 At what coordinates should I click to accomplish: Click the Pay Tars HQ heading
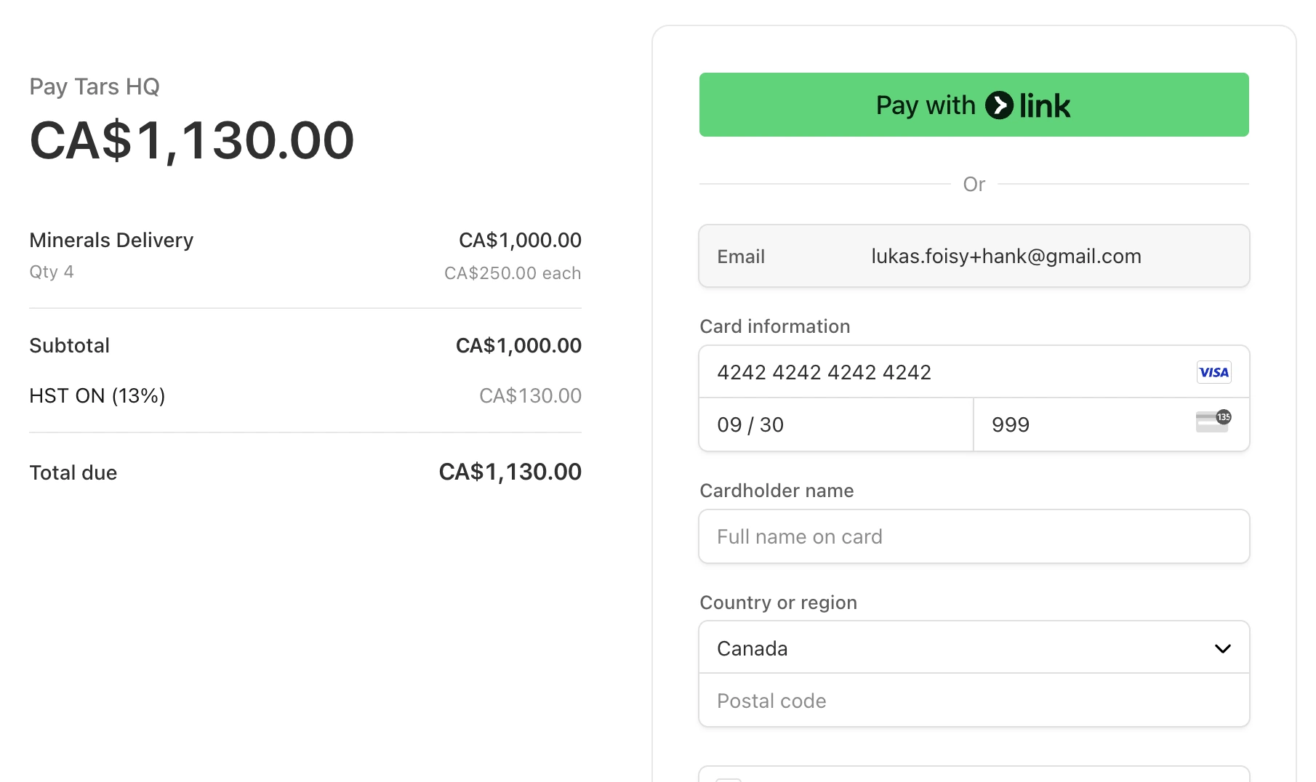coord(95,86)
